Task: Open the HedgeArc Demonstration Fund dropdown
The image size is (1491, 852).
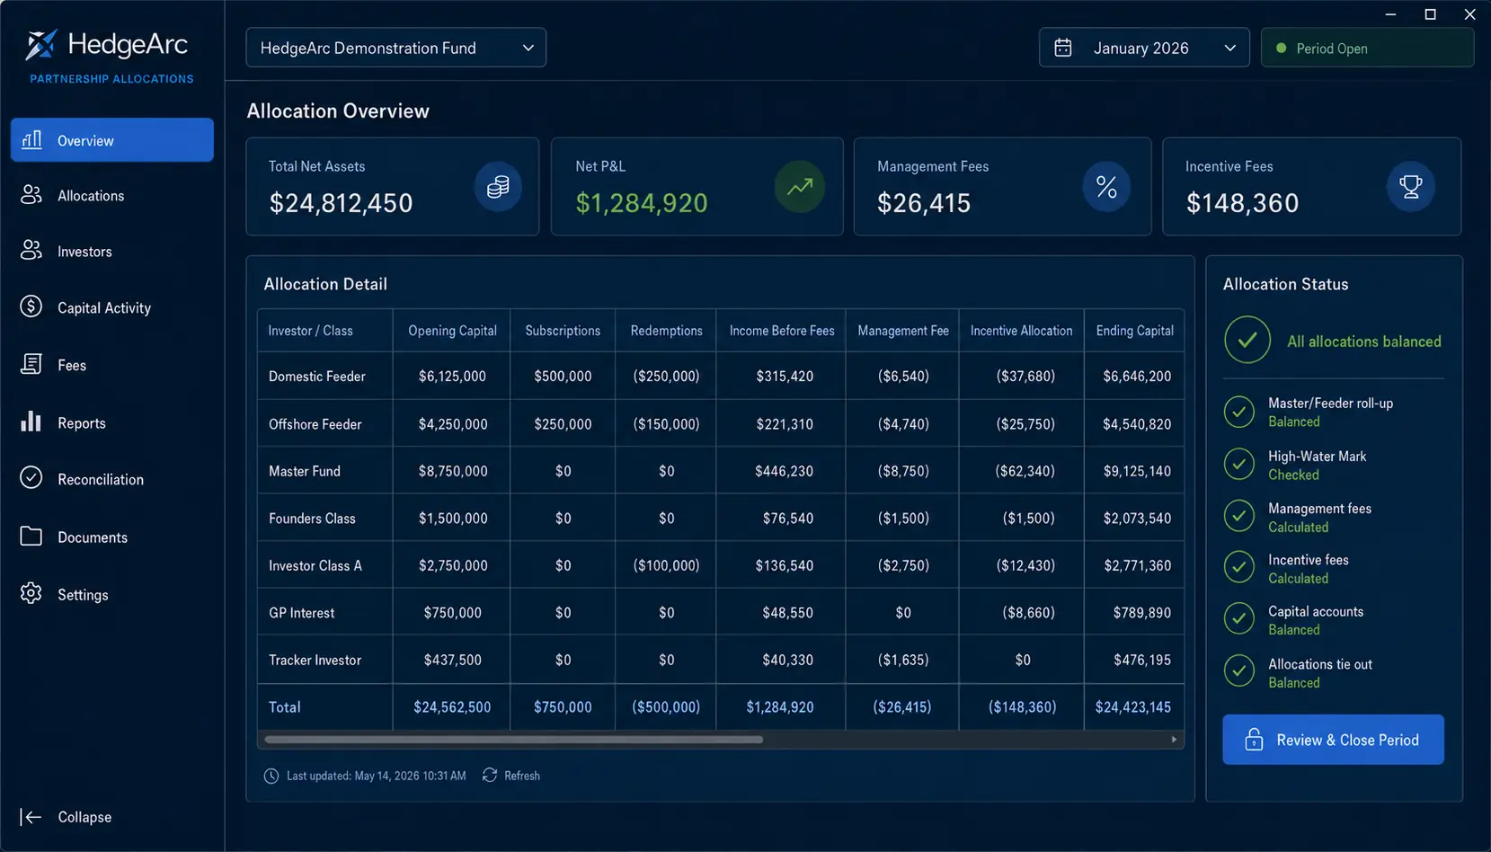Action: 395,48
